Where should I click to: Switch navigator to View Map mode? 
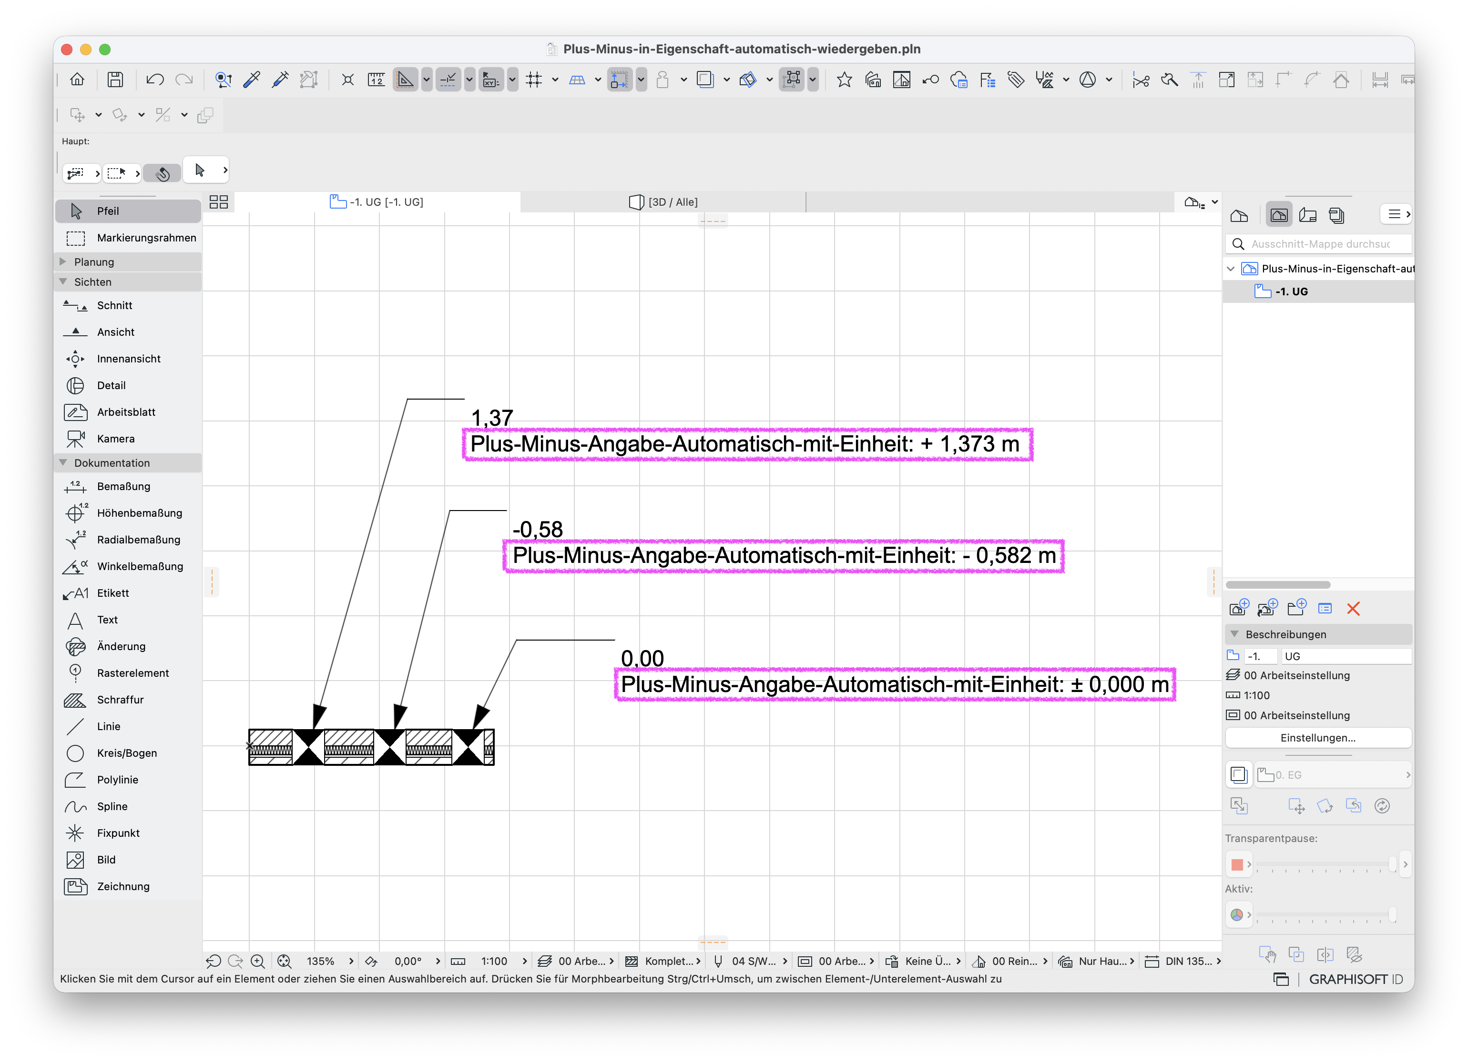[x=1278, y=215]
